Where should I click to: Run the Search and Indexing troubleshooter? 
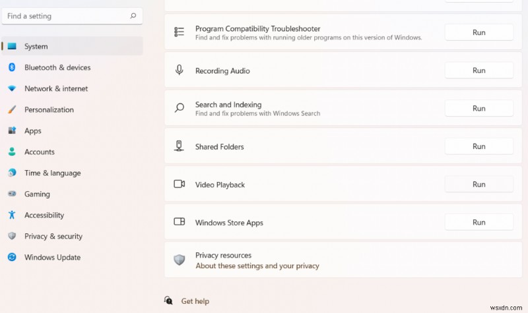point(478,109)
